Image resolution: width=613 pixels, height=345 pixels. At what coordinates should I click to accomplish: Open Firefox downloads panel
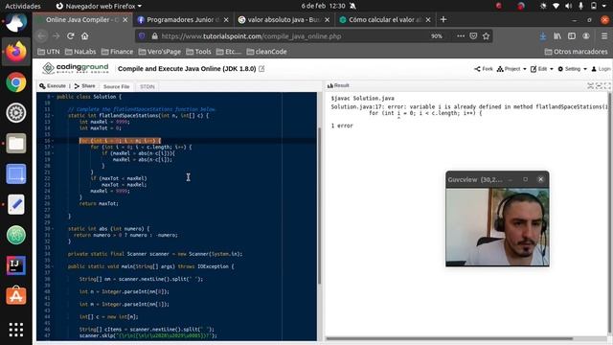tap(543, 36)
